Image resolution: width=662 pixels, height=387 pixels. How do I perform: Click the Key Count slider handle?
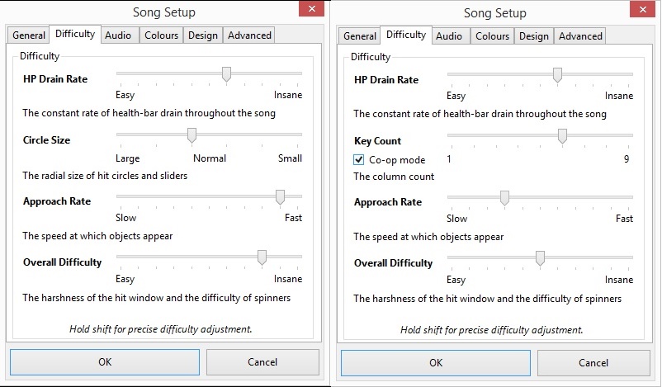(563, 136)
